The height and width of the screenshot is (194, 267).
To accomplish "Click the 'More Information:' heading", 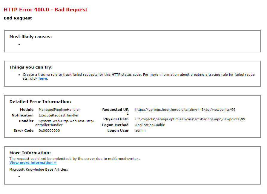I will click(x=30, y=153).
